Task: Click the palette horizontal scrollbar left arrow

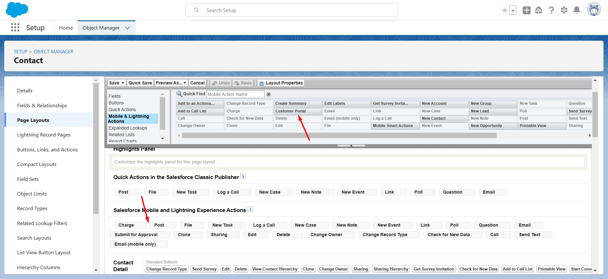Action: point(179,136)
